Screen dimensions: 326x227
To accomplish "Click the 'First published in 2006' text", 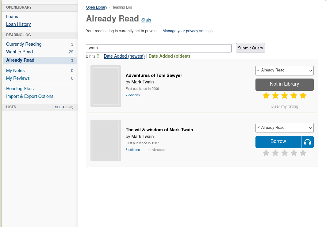I will click(x=142, y=89).
